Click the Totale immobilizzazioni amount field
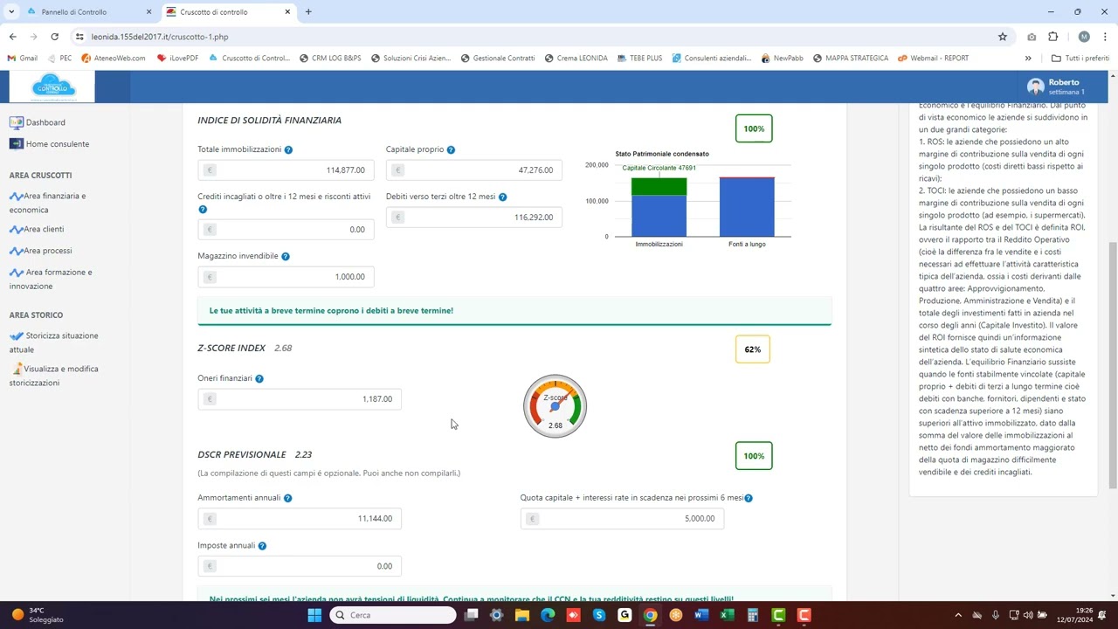 [286, 170]
